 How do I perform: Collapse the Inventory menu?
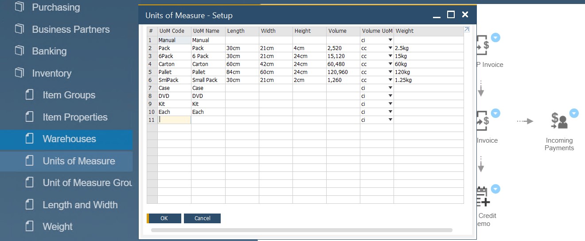[x=51, y=73]
